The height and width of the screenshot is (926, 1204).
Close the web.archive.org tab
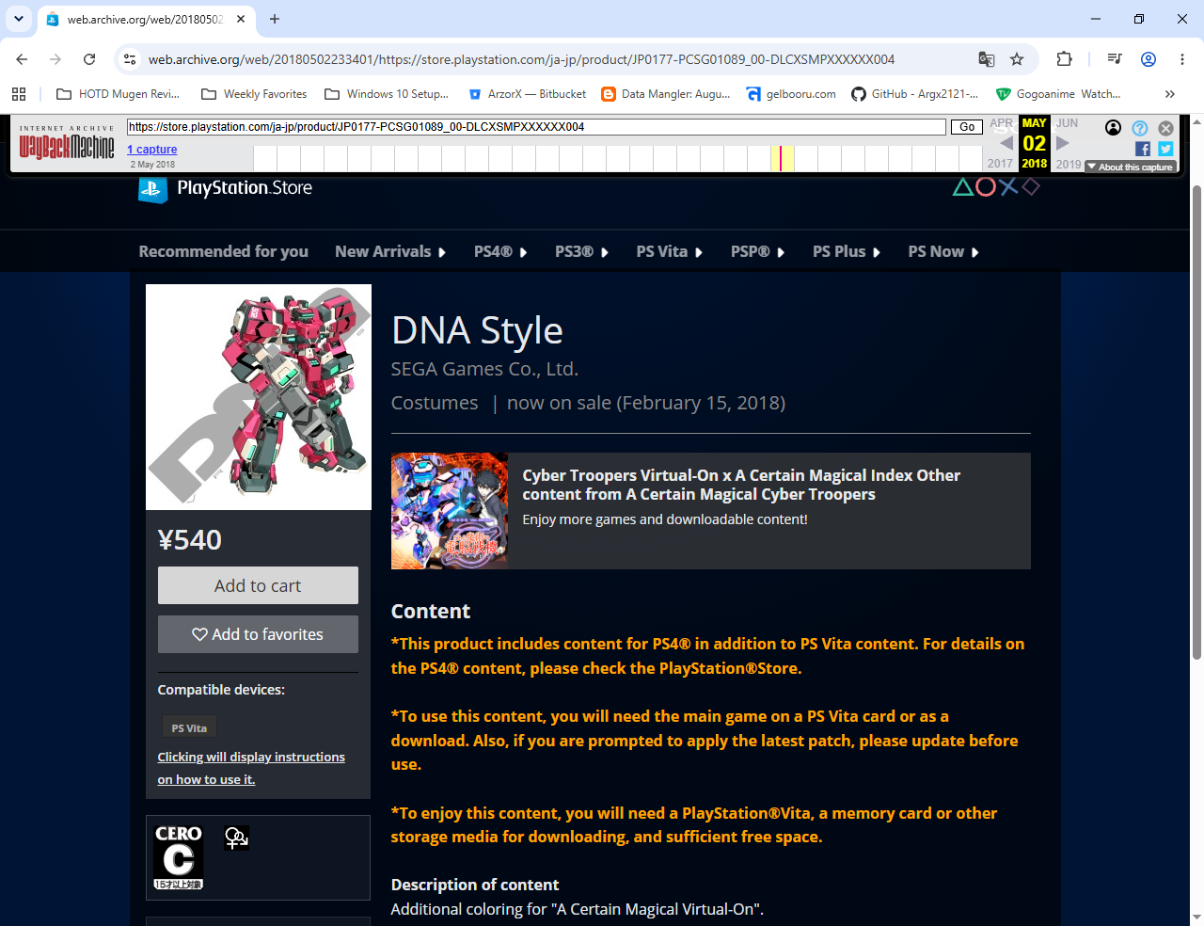[241, 19]
